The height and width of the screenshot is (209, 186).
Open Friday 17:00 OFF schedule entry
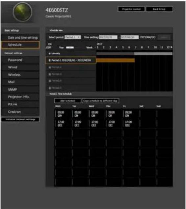click(x=128, y=124)
